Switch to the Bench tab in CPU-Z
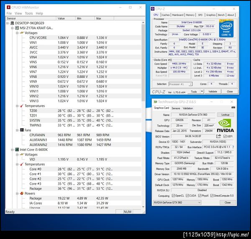The image size is (251, 239). pyautogui.click(x=221, y=15)
